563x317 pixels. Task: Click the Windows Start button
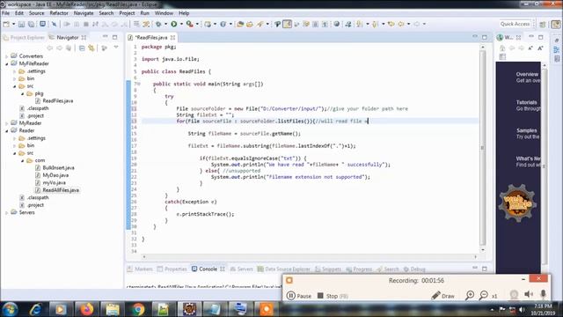pos(10,309)
